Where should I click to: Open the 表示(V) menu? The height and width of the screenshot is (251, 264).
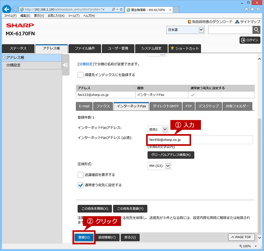click(x=39, y=16)
